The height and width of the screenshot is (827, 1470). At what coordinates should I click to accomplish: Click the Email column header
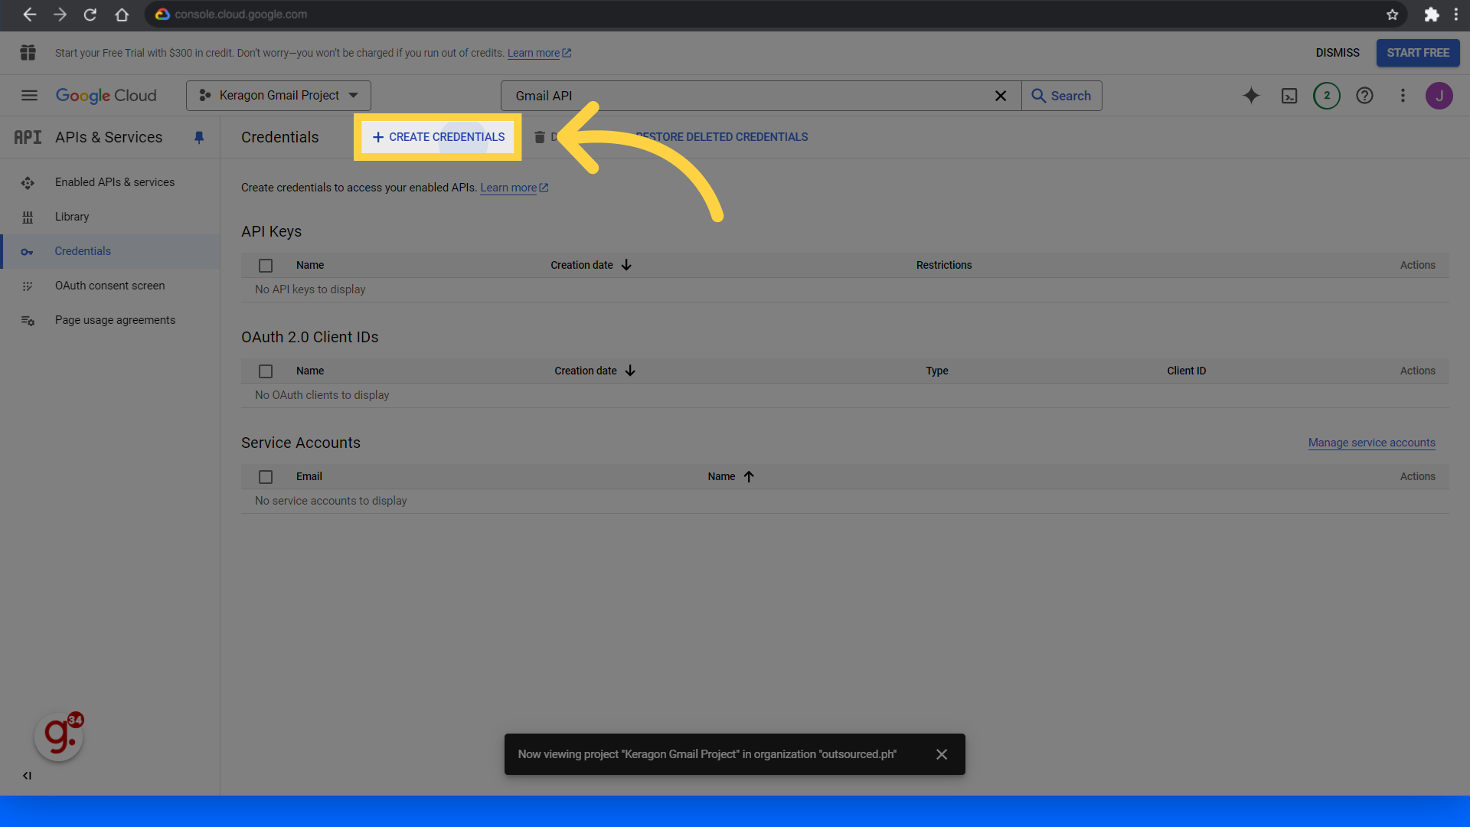click(309, 476)
